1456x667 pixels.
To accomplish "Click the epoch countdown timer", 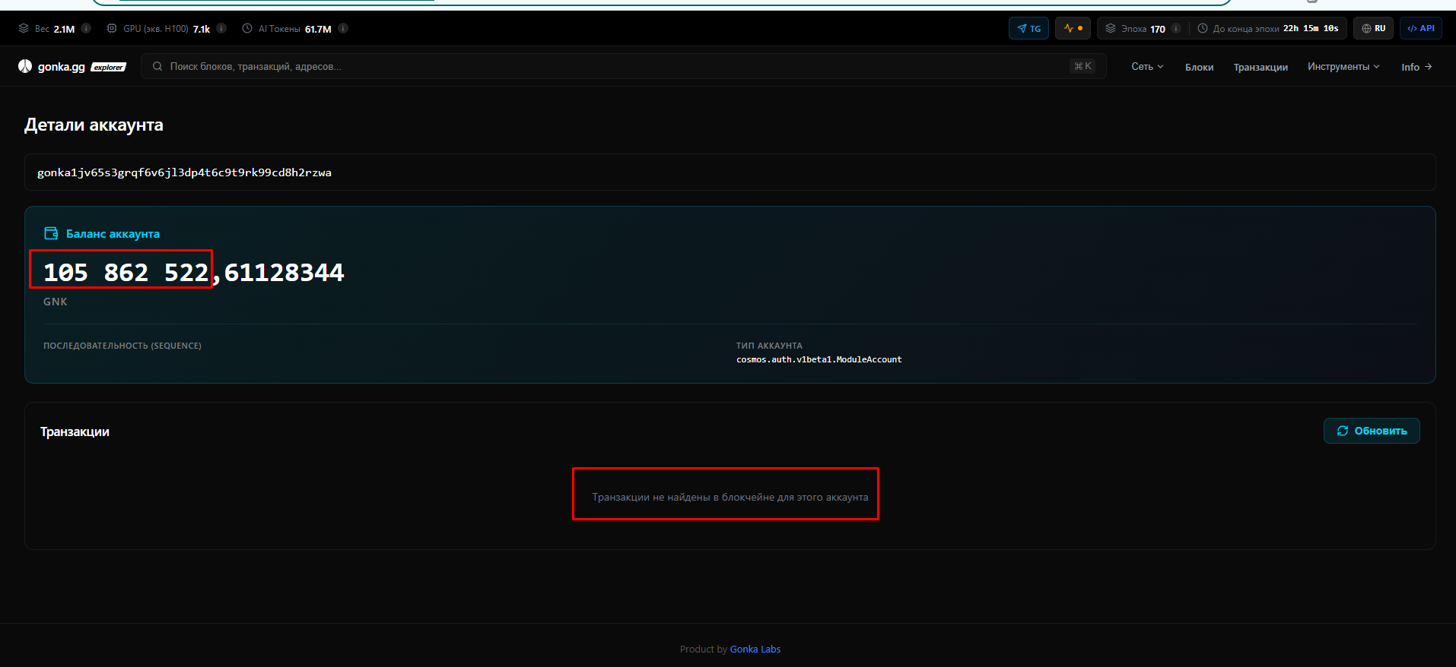I will pyautogui.click(x=1310, y=29).
